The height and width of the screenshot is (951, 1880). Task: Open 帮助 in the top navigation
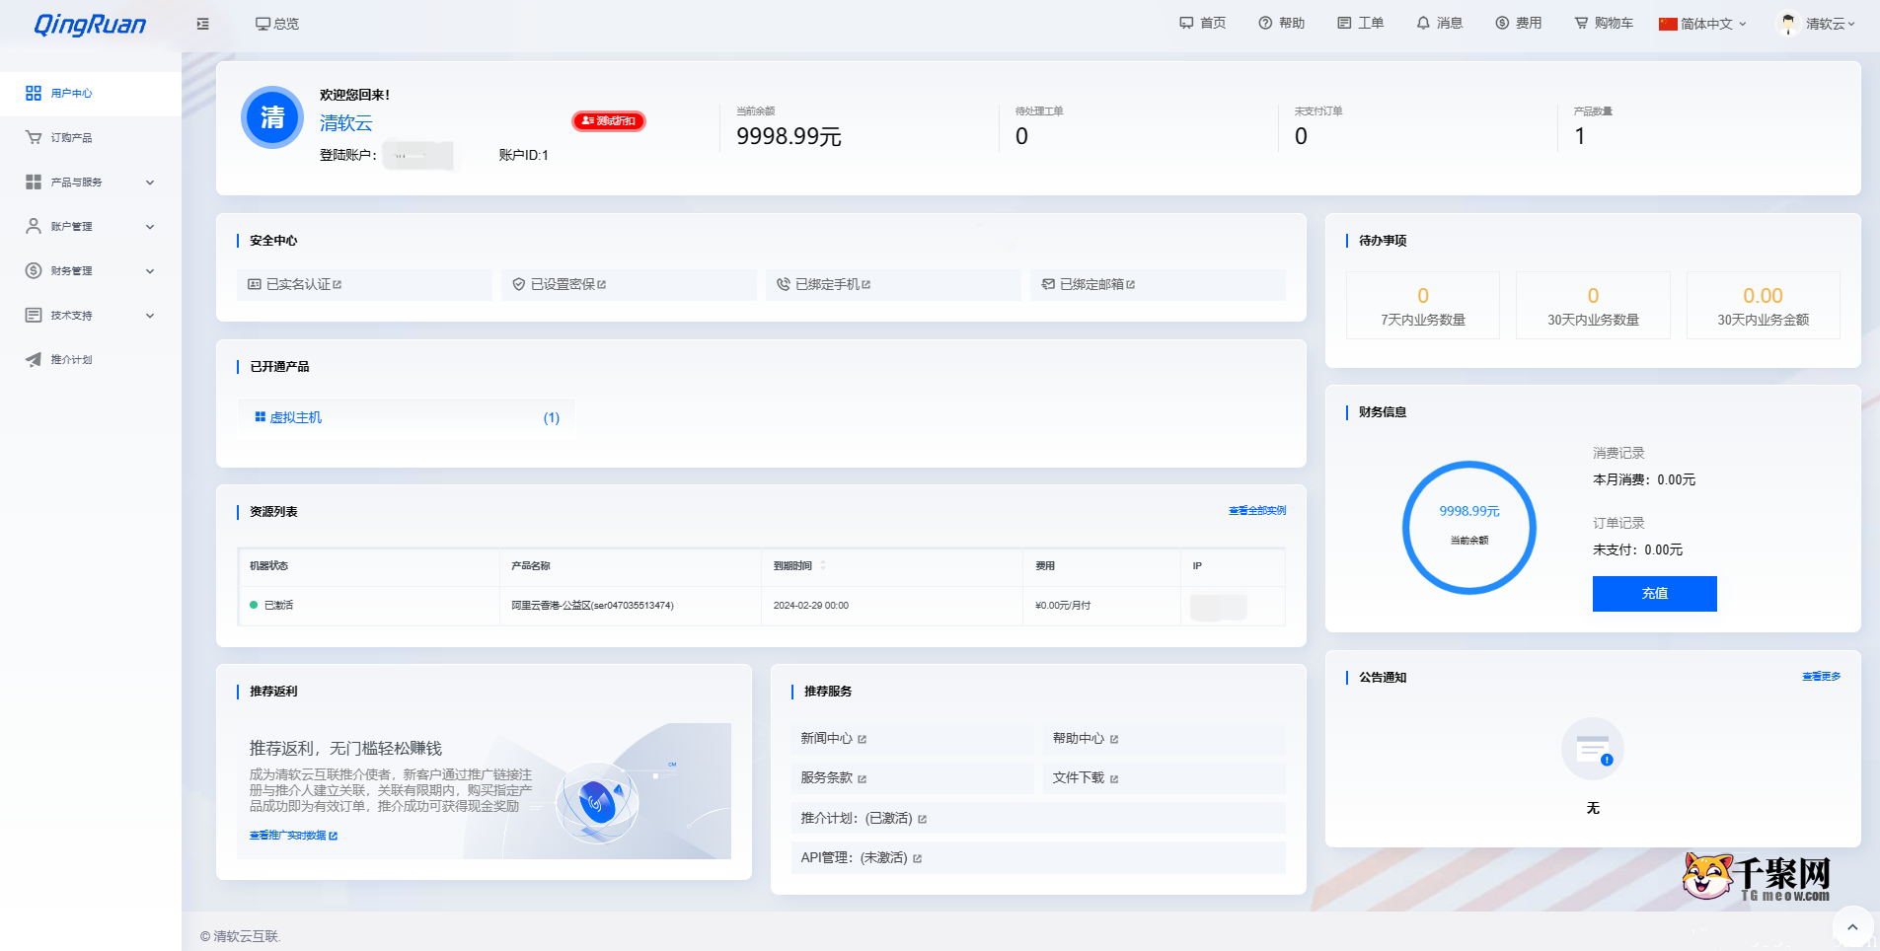coord(1282,23)
